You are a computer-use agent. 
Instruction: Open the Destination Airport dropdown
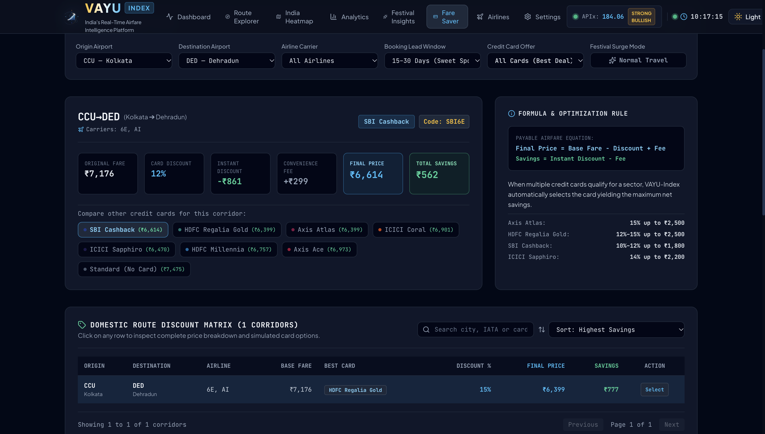[226, 61]
